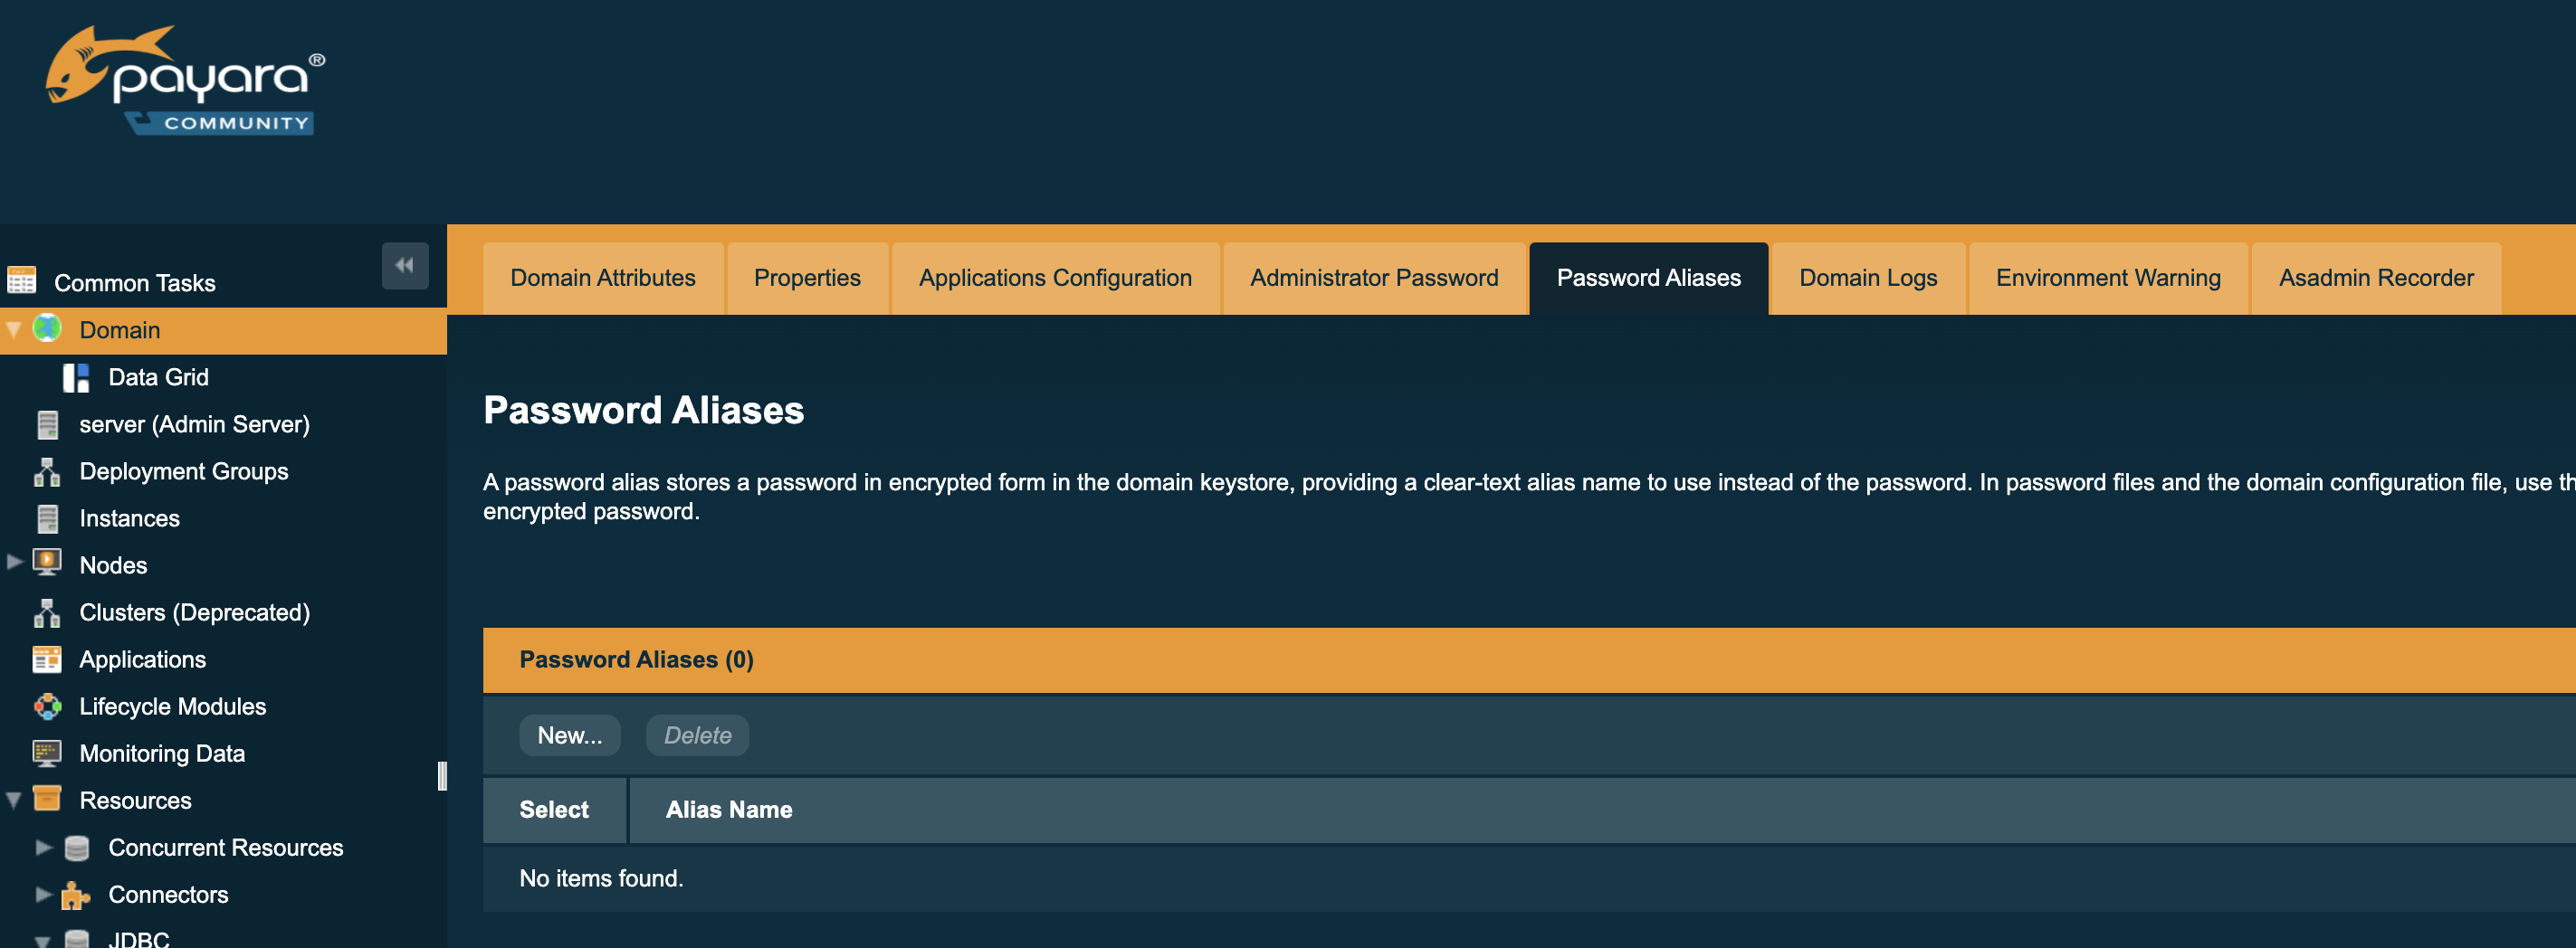Switch to the Domain Logs tab
The width and height of the screenshot is (2576, 948).
click(x=1867, y=278)
